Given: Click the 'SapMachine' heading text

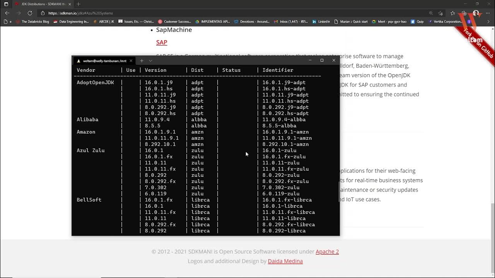Looking at the screenshot, I should pos(174,30).
